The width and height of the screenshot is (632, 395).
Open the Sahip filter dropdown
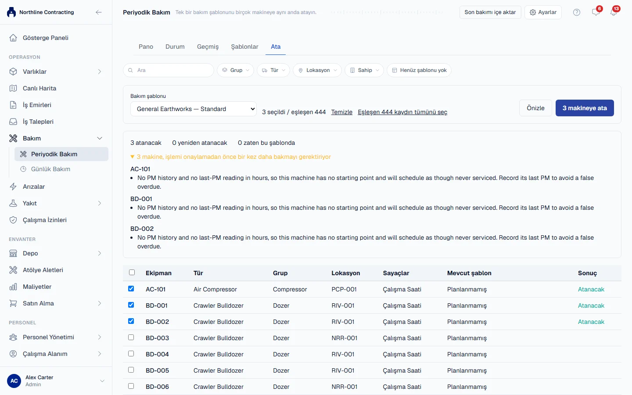click(x=364, y=70)
